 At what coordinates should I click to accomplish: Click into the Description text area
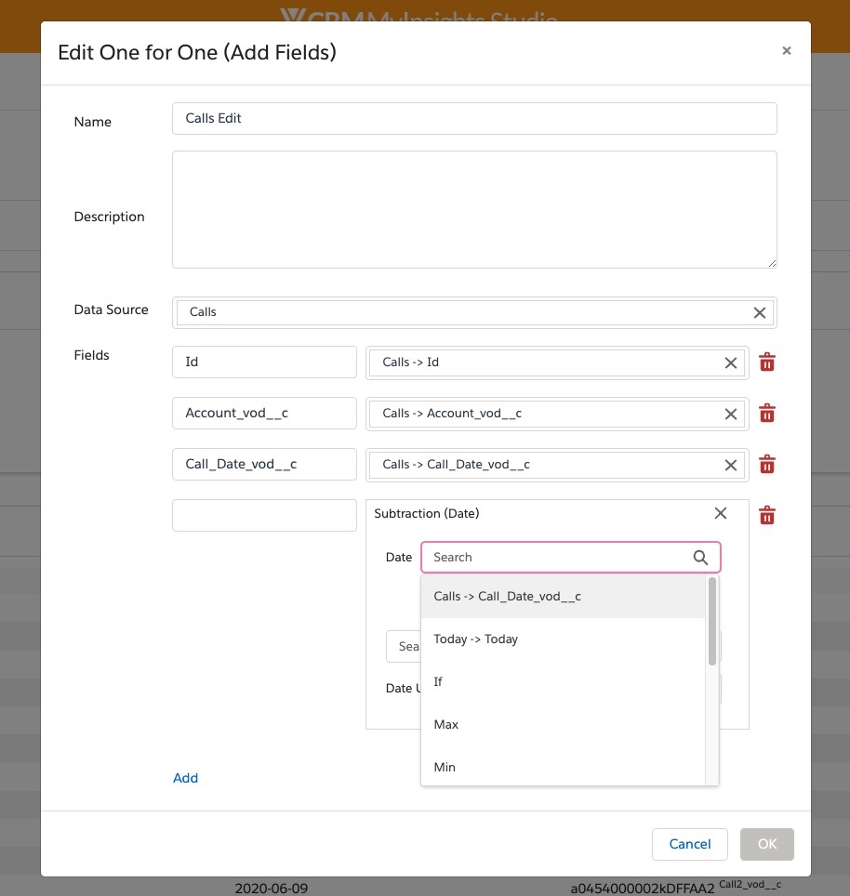coord(474,210)
